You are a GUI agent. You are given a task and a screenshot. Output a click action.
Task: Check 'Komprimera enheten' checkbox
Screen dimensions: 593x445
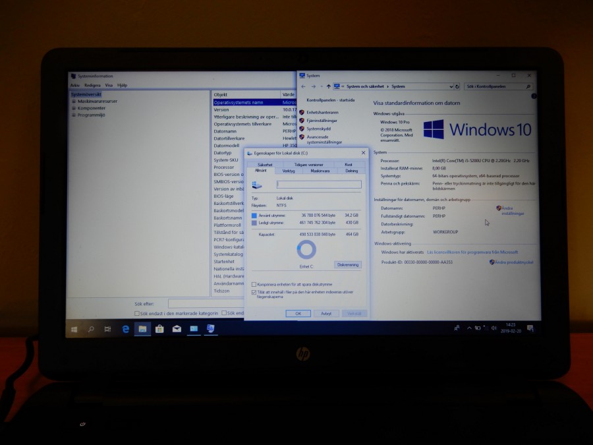(x=254, y=284)
